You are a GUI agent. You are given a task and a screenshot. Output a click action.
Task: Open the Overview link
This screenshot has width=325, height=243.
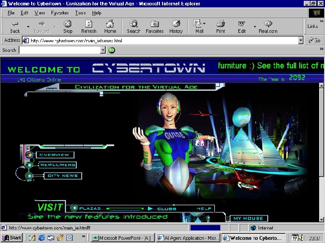55,155
